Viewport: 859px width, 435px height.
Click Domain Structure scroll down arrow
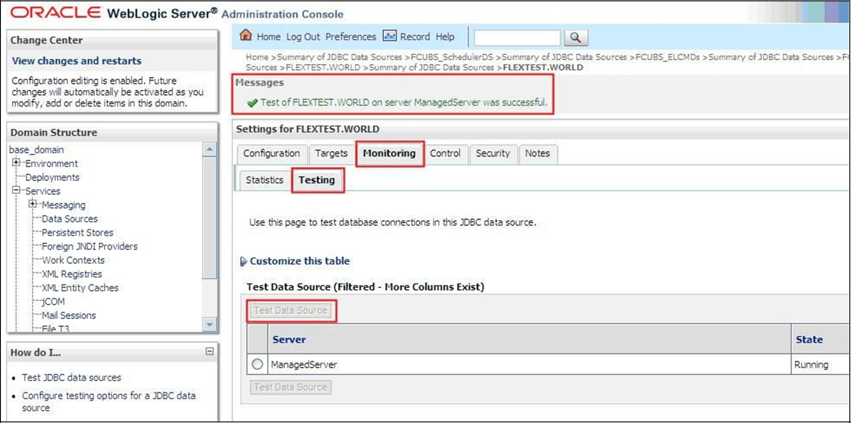point(210,325)
